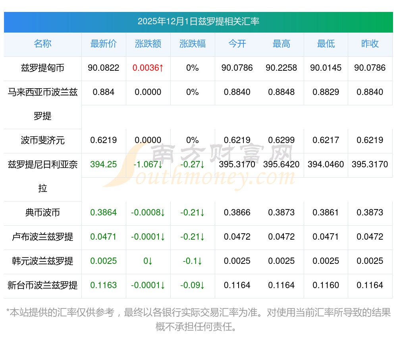This screenshot has width=397, height=339.
Task: Click the 2025年12月1日兹罗提相关汇率 title banner
Action: [198, 21]
